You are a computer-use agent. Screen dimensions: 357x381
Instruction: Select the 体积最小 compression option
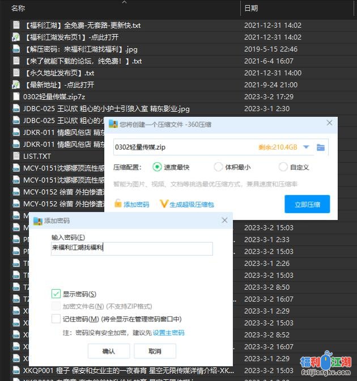click(218, 167)
